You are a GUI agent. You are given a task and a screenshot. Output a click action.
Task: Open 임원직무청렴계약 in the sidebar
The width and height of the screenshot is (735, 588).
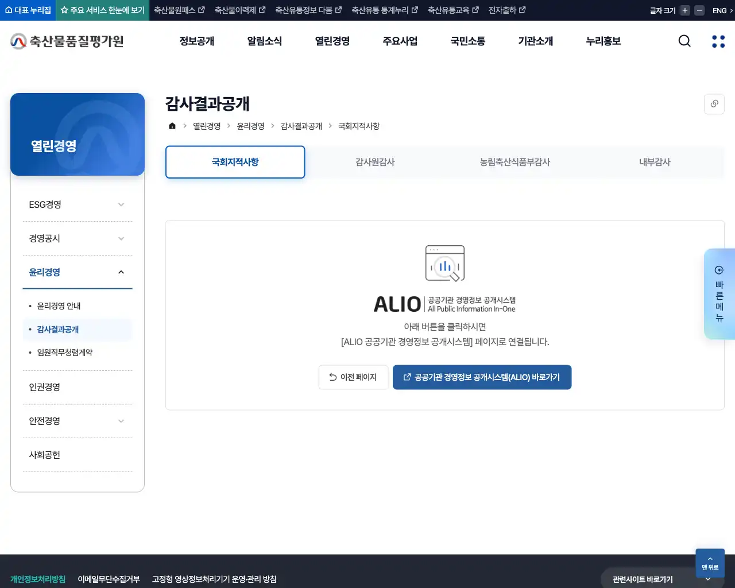point(65,353)
